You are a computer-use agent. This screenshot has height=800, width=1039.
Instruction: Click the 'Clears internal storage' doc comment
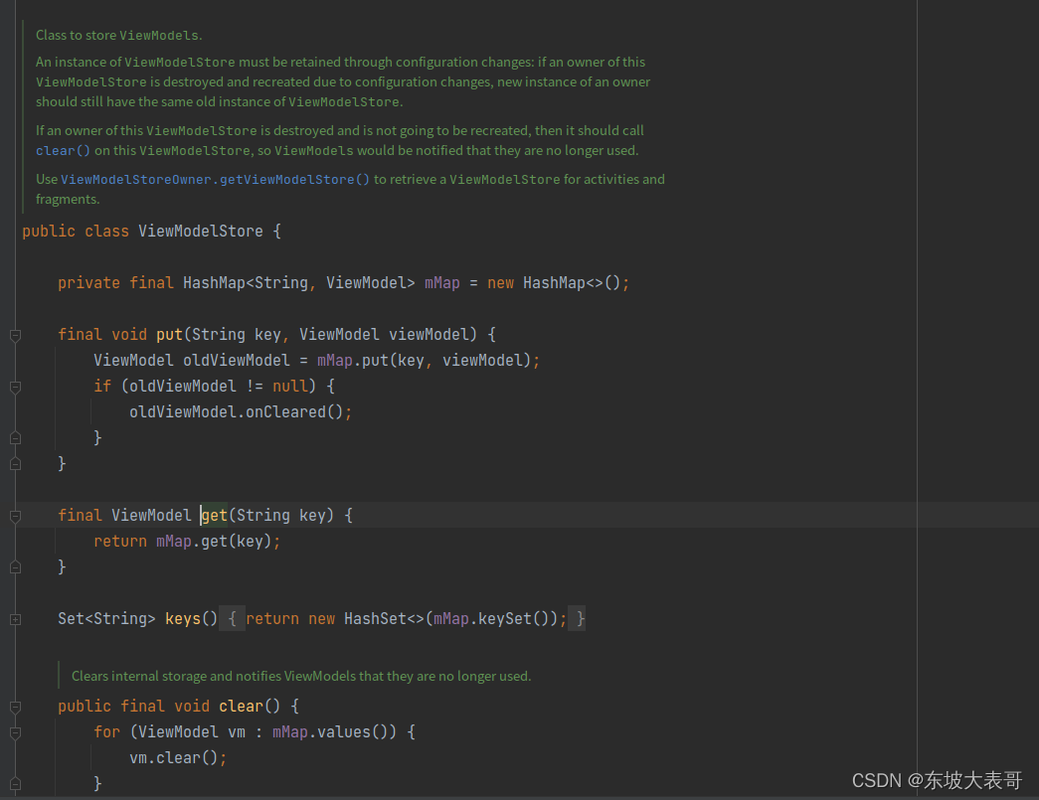point(301,676)
